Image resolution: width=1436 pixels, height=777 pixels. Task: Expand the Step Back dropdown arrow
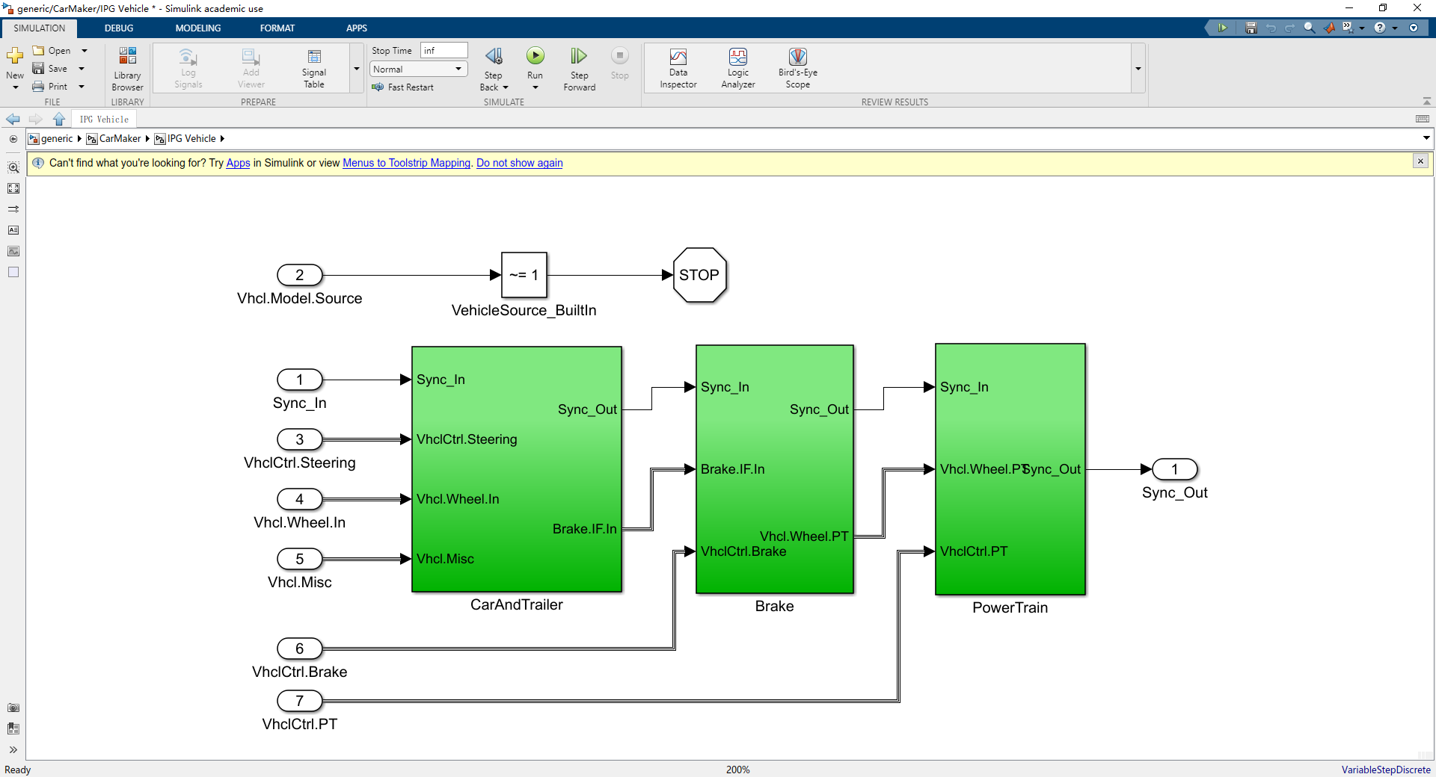click(506, 87)
